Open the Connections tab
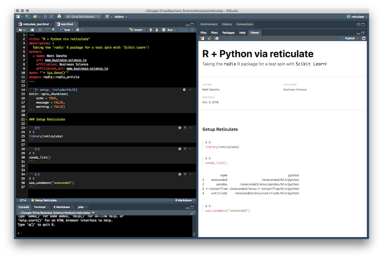 [245, 24]
